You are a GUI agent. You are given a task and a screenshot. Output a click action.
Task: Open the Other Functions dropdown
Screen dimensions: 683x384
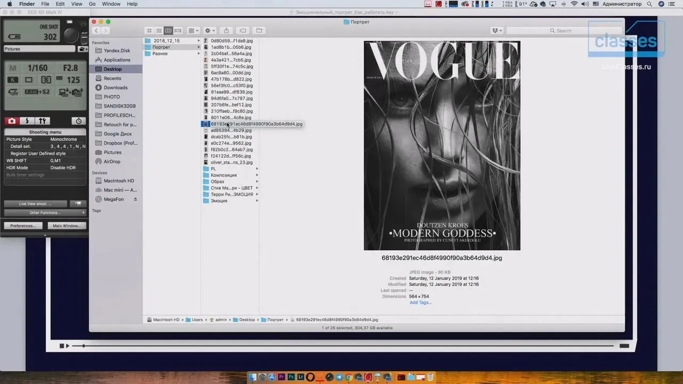coord(45,213)
